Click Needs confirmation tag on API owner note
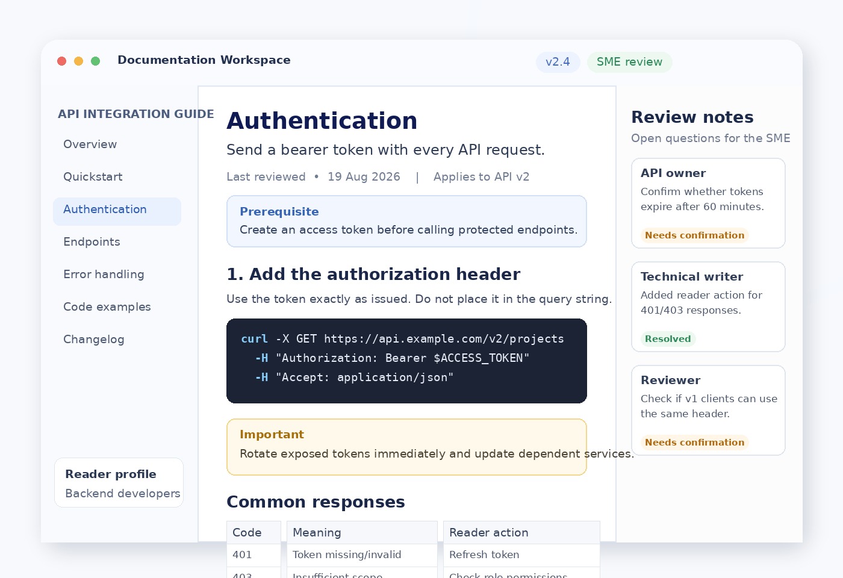The width and height of the screenshot is (843, 578). point(694,235)
